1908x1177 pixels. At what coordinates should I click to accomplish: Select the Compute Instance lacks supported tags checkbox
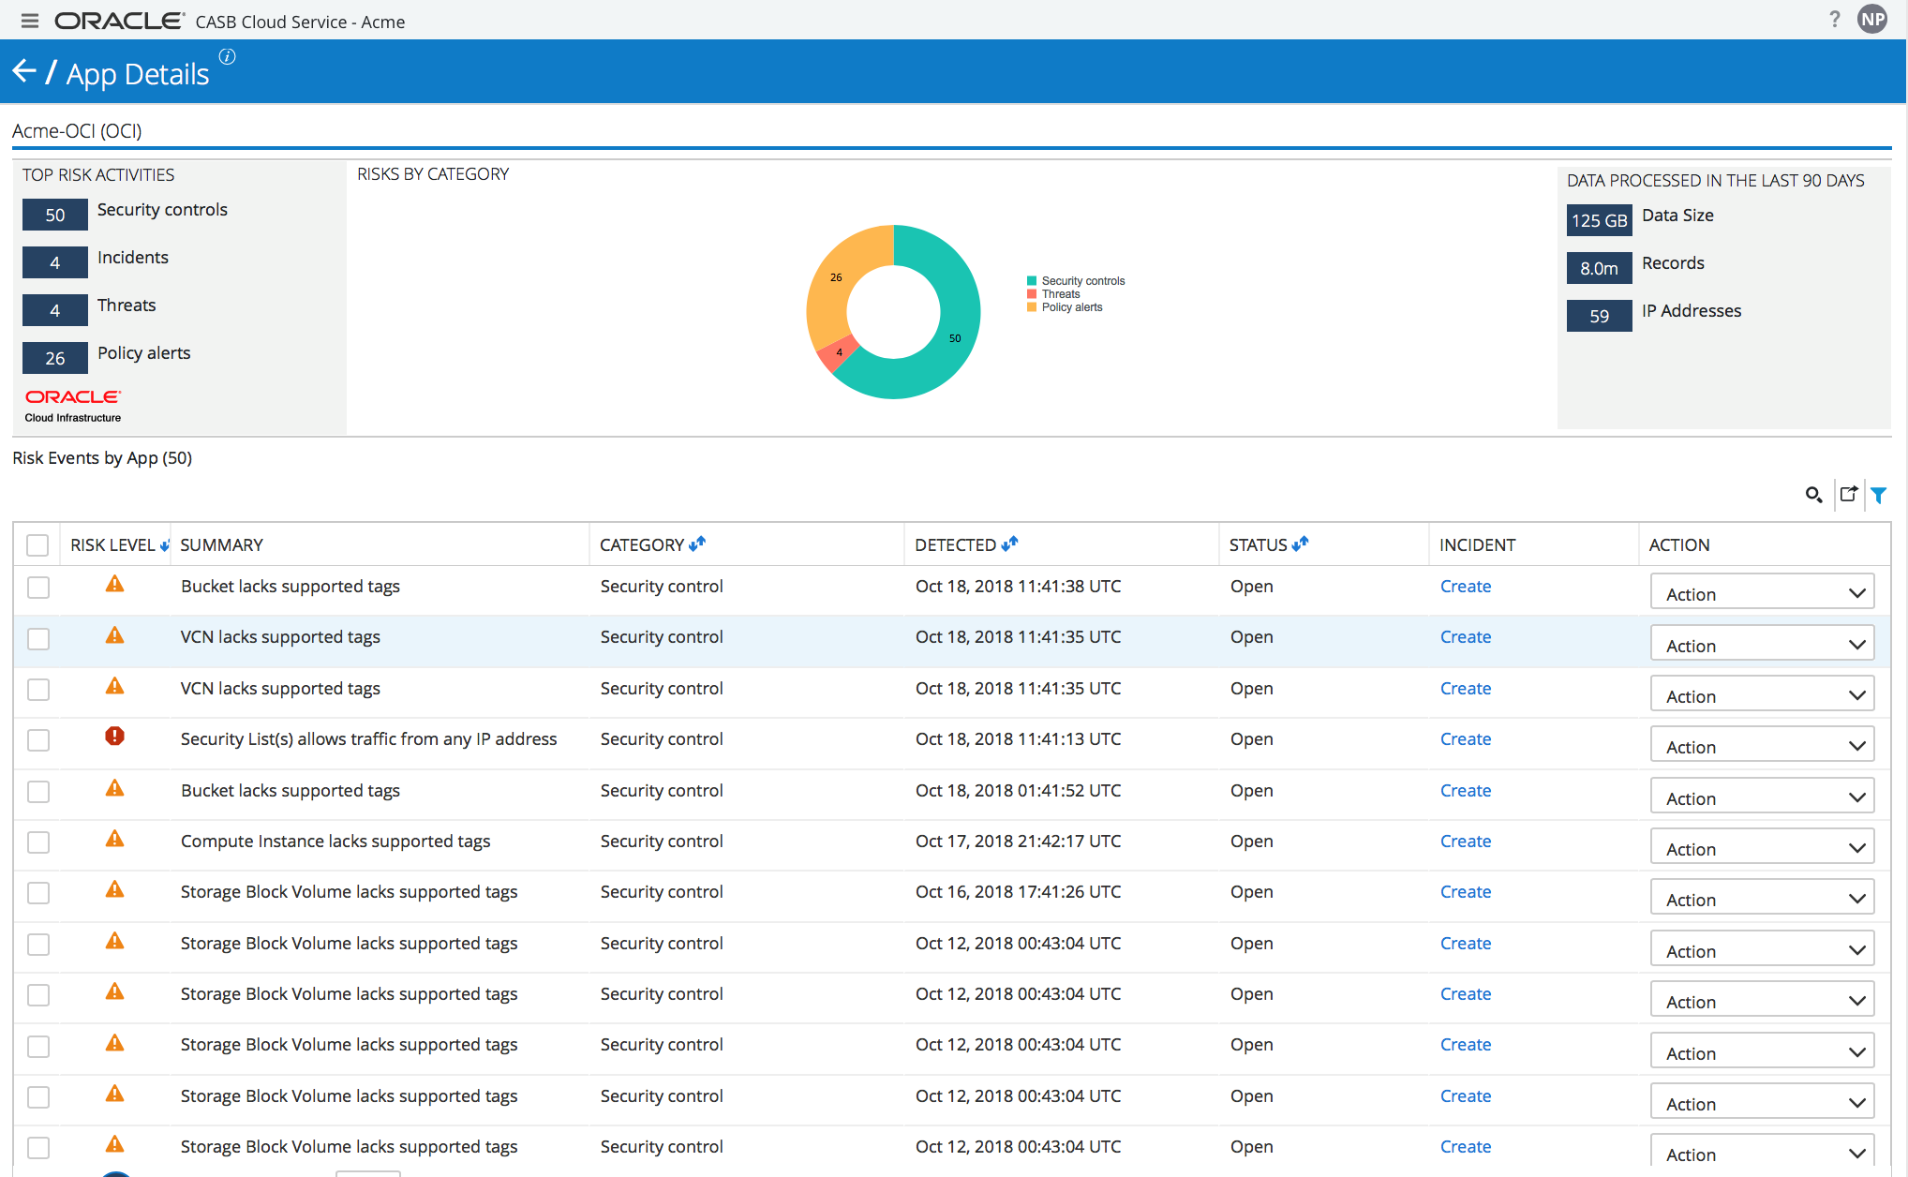[x=38, y=842]
